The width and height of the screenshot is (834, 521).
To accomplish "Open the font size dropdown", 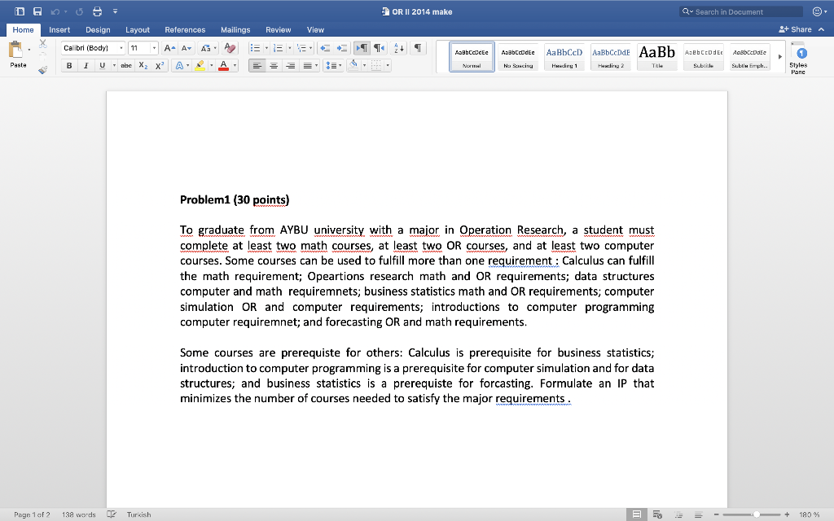I will 153,47.
